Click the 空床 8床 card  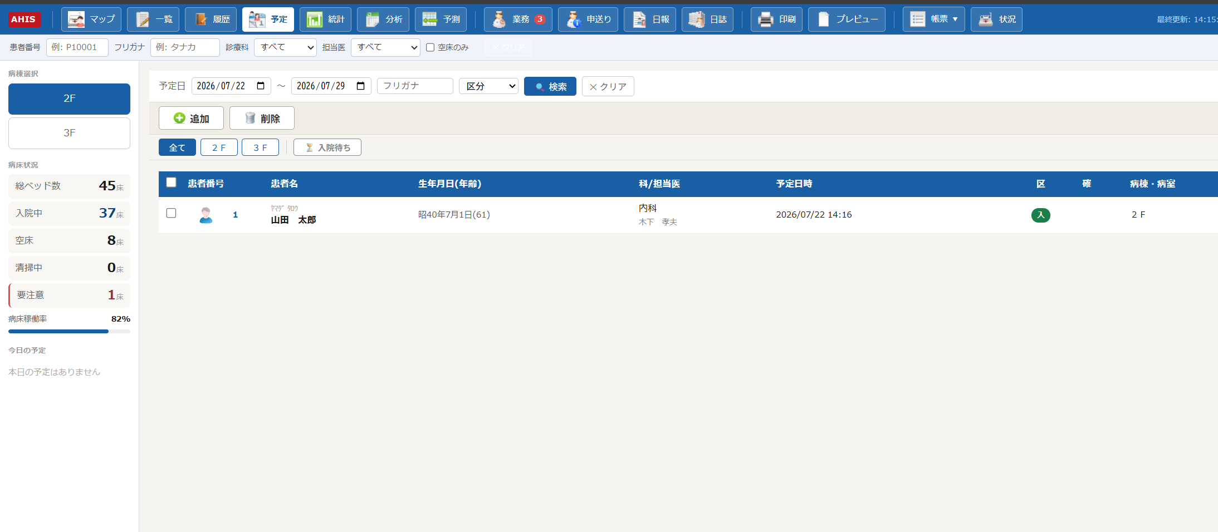pos(69,241)
